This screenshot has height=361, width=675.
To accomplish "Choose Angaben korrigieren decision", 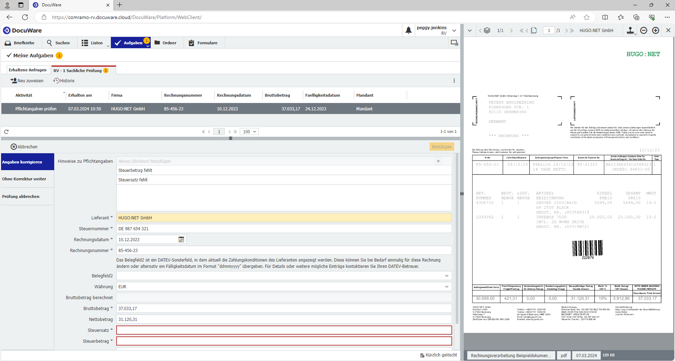I will point(27,162).
